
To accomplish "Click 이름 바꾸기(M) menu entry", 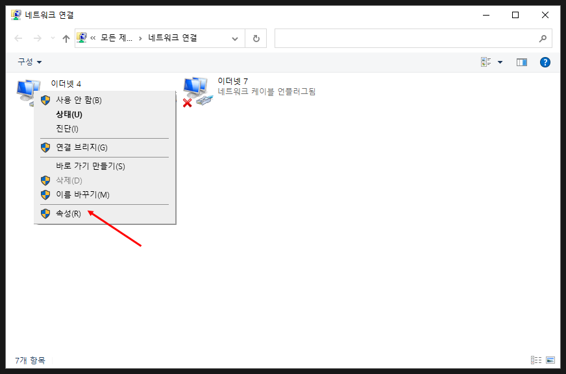I will point(105,195).
